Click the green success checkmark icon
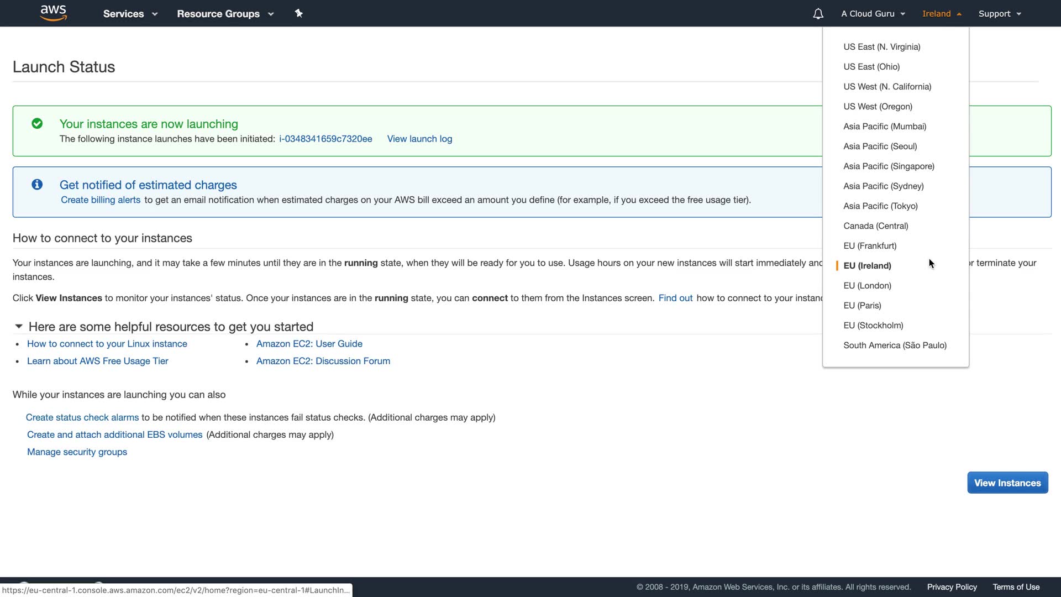This screenshot has width=1061, height=597. (37, 124)
